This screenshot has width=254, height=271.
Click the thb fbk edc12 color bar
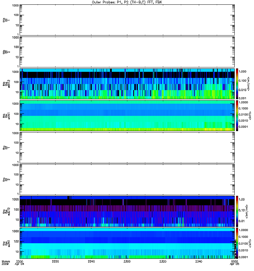tap(237, 84)
